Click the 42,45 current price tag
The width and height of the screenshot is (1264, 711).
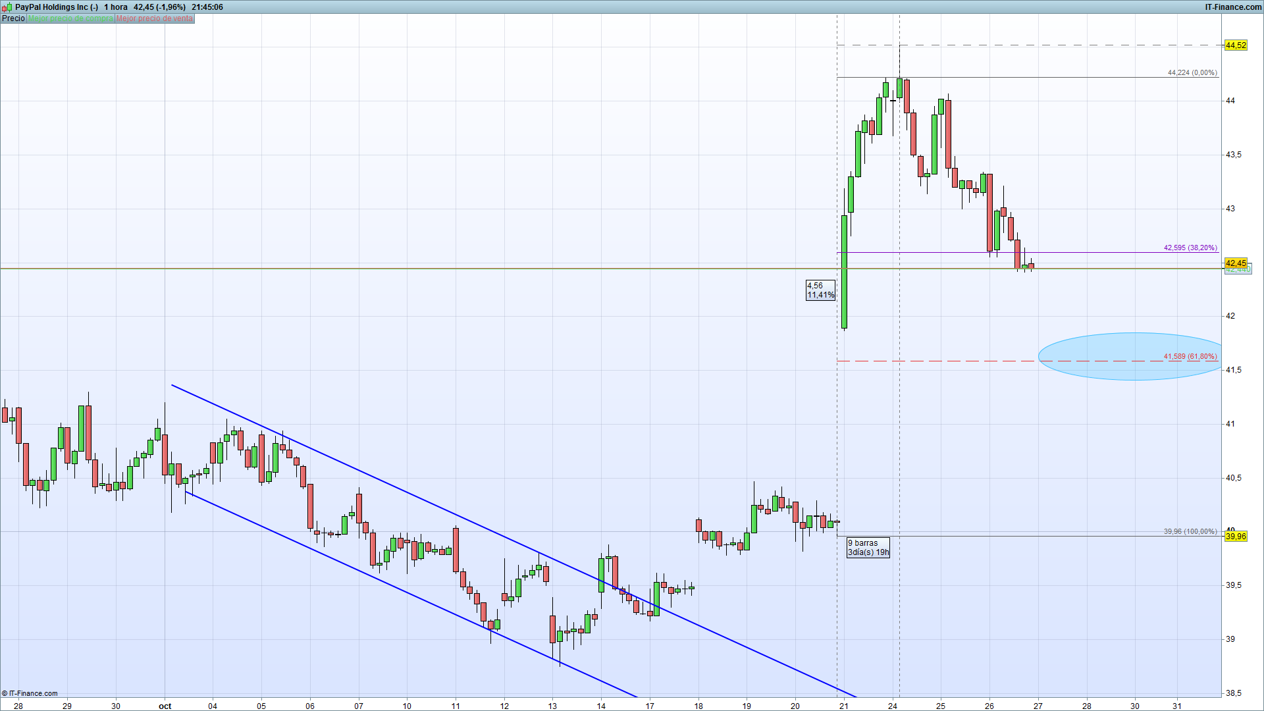tap(1235, 263)
